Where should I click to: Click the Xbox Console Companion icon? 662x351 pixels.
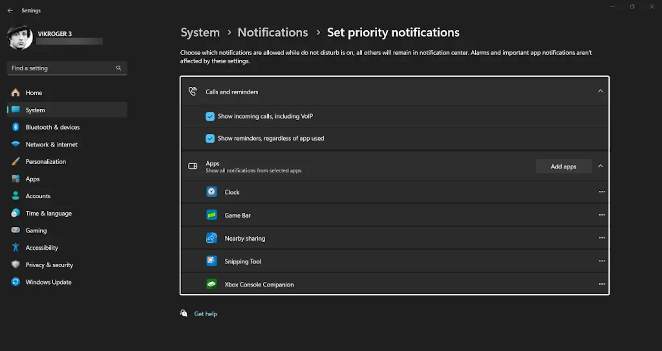pyautogui.click(x=211, y=284)
